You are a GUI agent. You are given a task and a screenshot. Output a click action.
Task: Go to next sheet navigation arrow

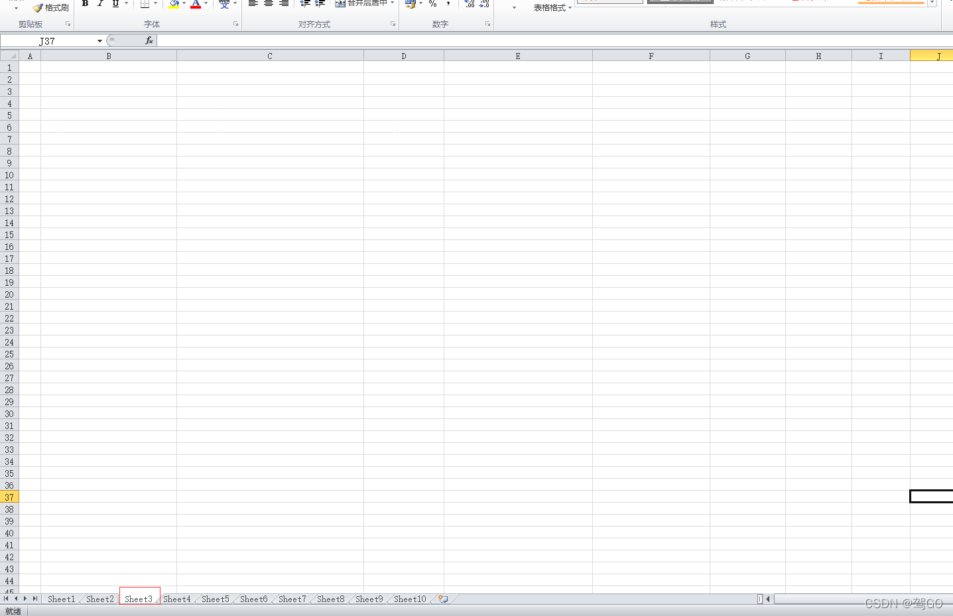pyautogui.click(x=25, y=599)
